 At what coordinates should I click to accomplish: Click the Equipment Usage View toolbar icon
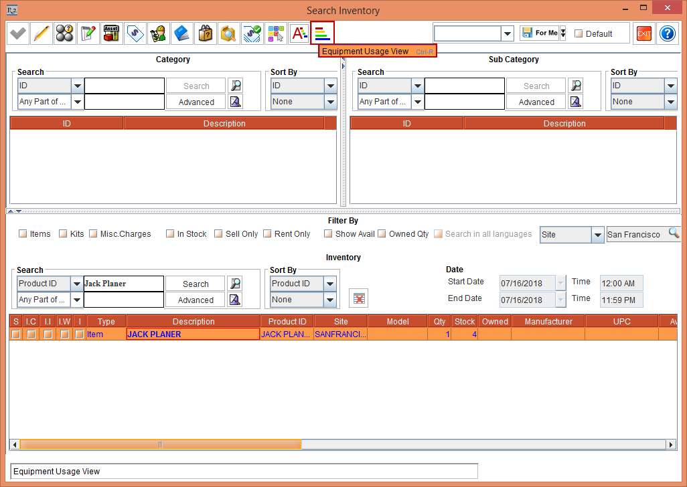point(322,33)
